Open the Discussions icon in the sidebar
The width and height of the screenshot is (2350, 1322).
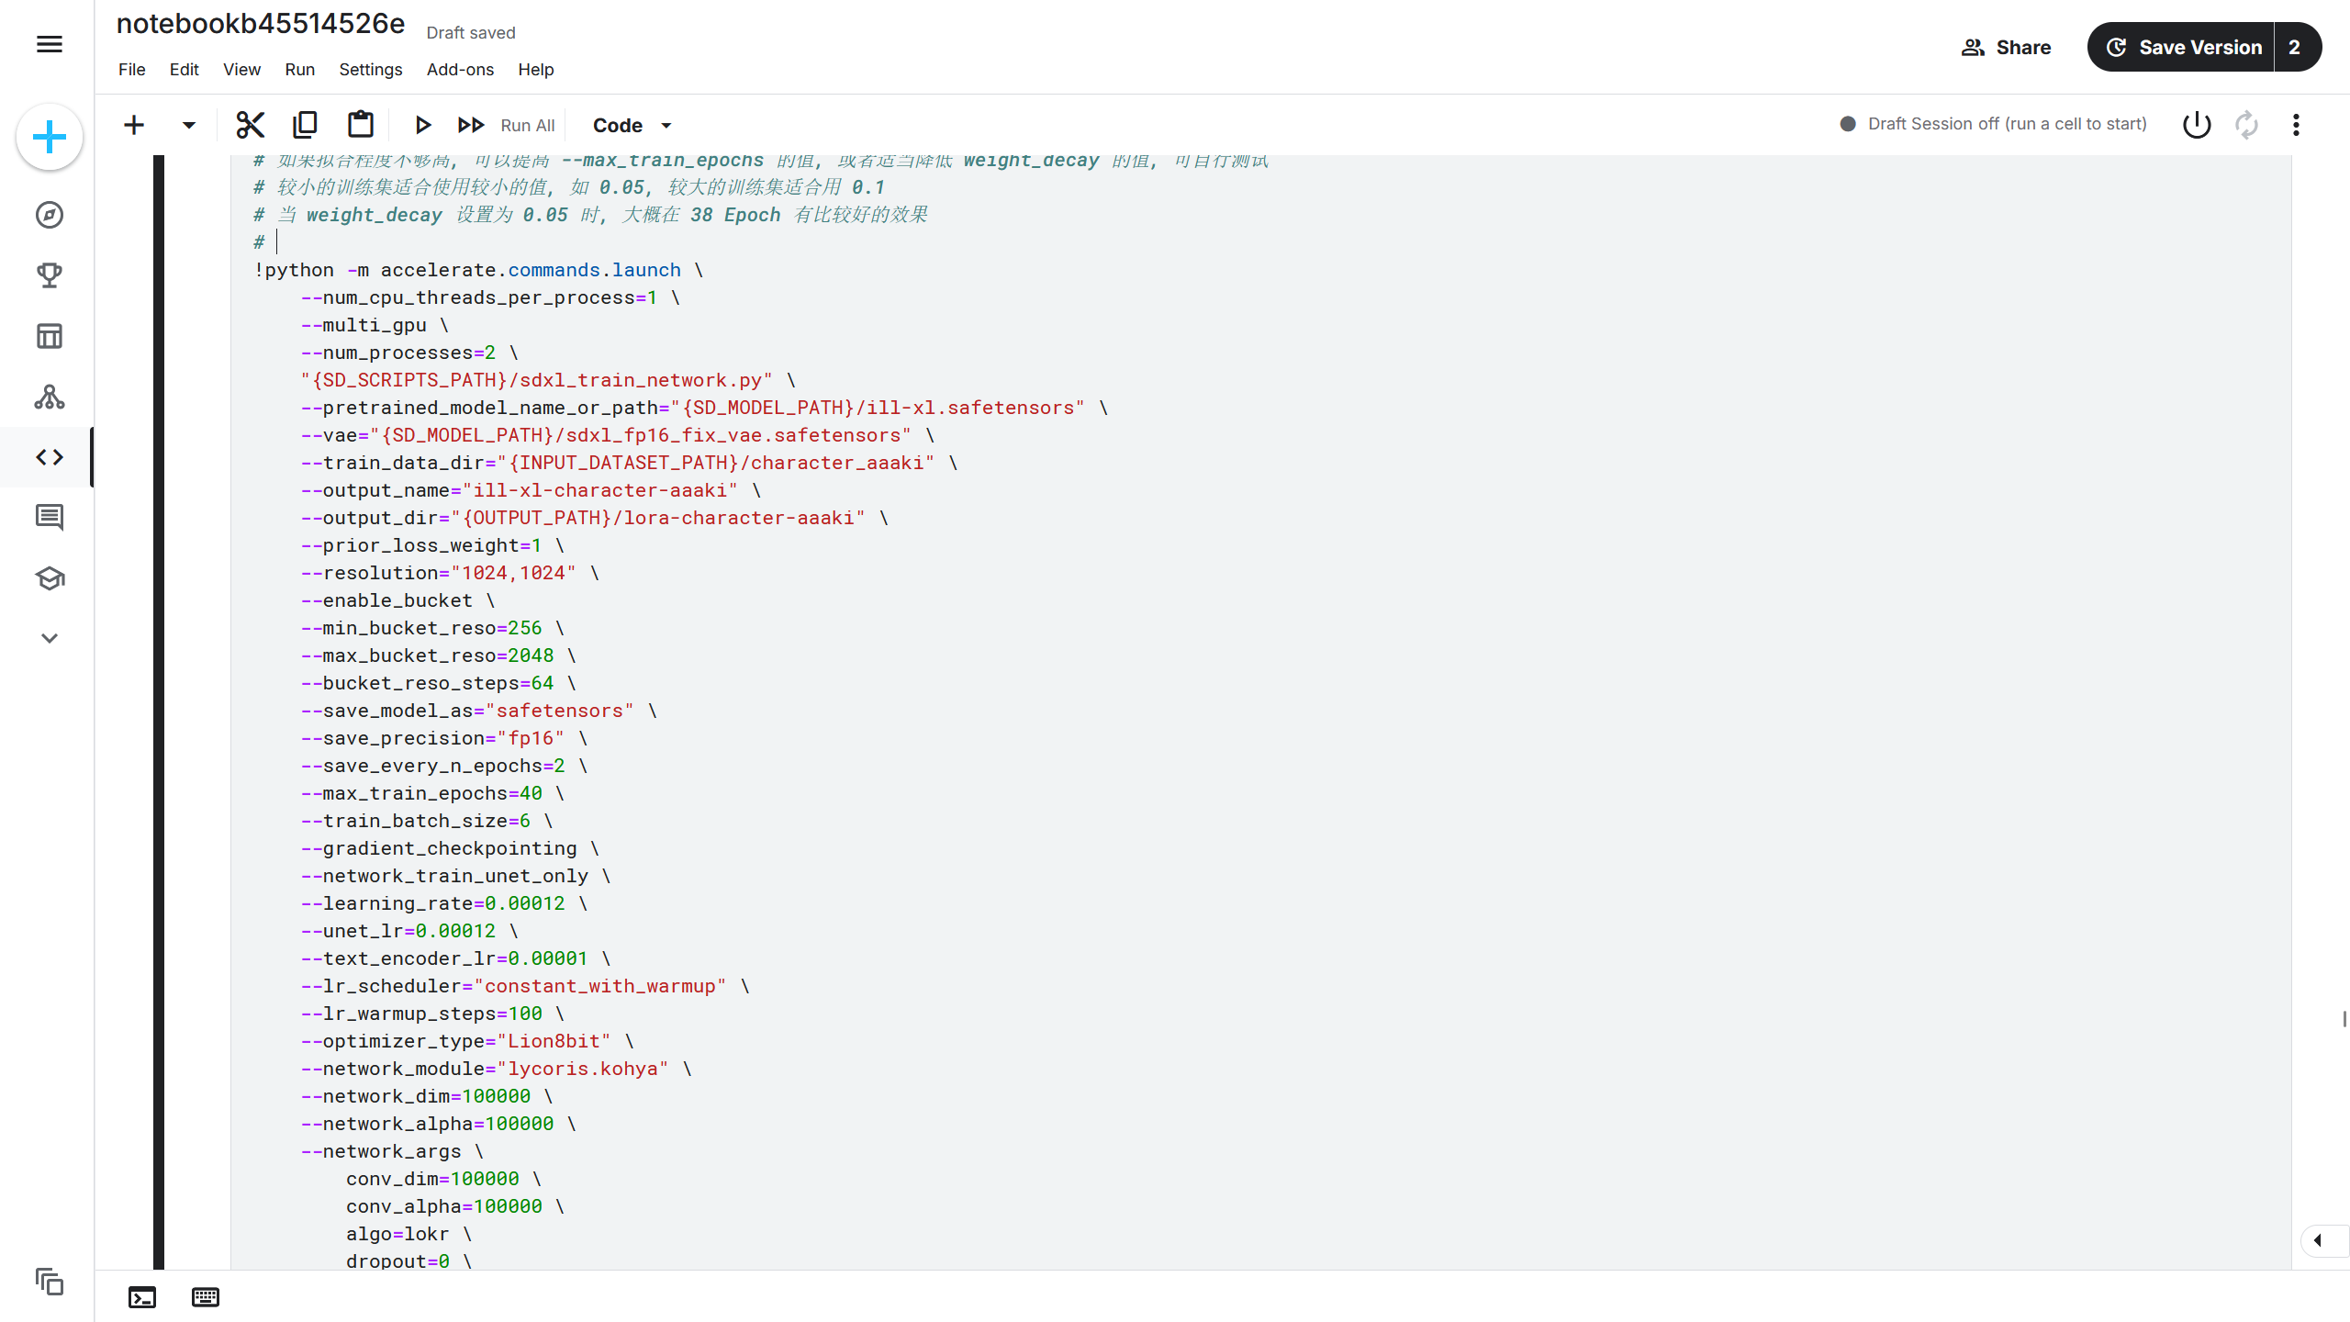tap(50, 518)
